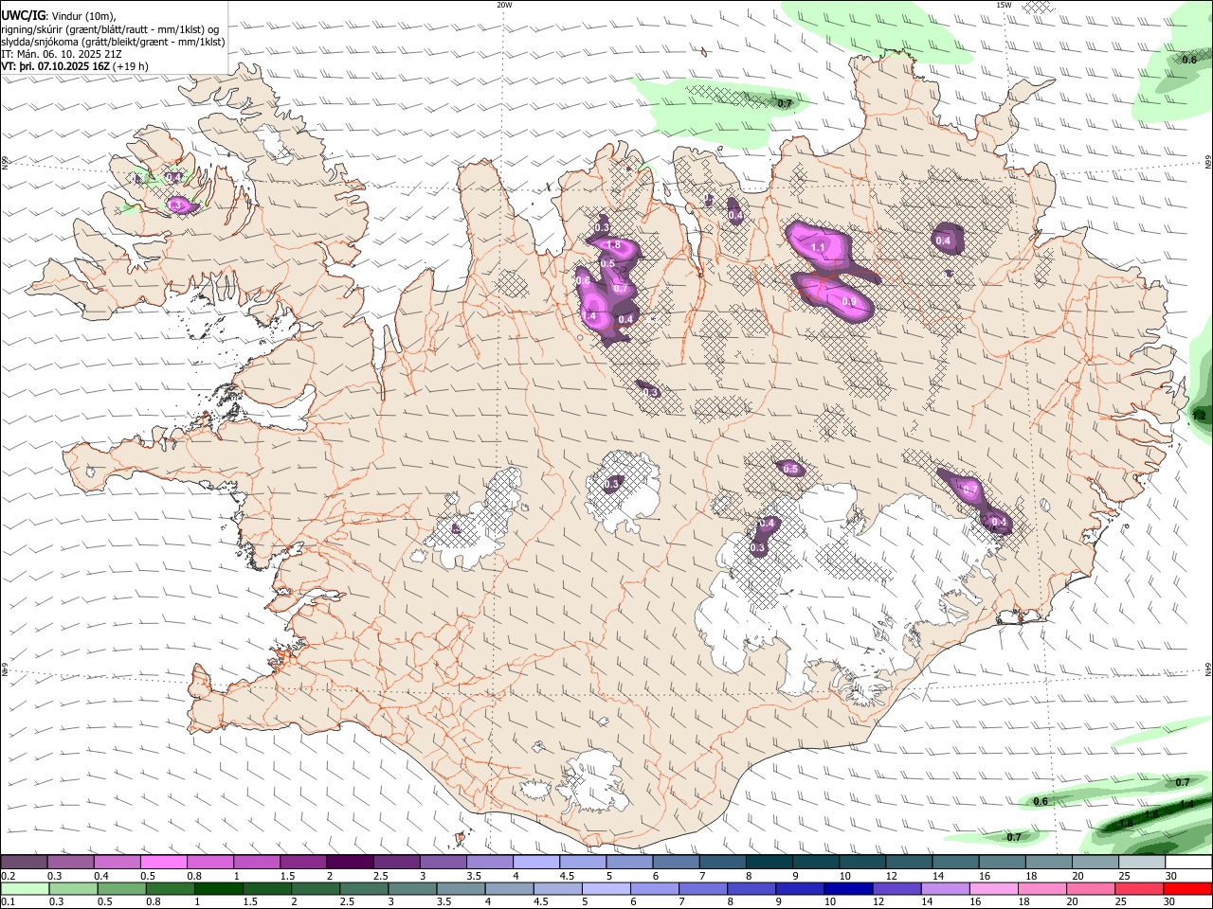
Task: Click the '15W' longitude label
Action: point(1004,5)
